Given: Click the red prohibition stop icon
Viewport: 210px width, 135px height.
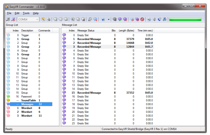Looking at the screenshot, I should click(x=142, y=19).
